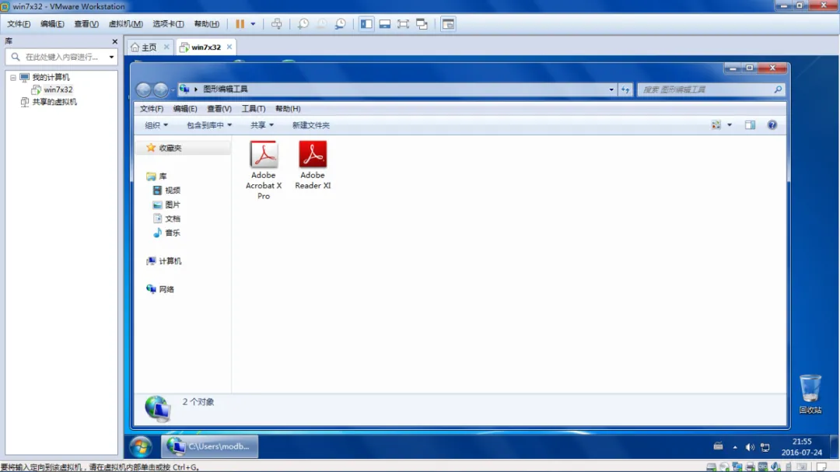Open Explorer 编辑(E) menu

[185, 109]
